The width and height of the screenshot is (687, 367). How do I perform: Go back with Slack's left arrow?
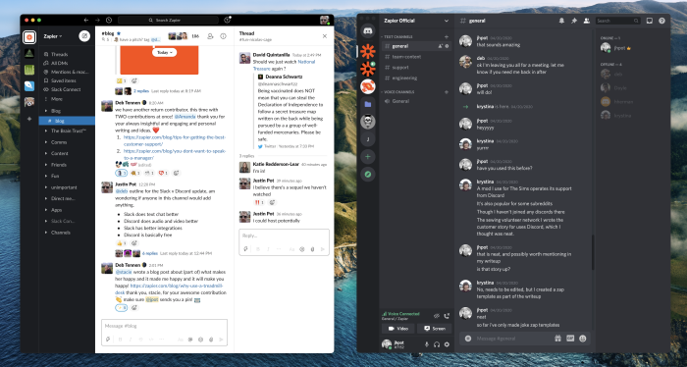pyautogui.click(x=86, y=21)
